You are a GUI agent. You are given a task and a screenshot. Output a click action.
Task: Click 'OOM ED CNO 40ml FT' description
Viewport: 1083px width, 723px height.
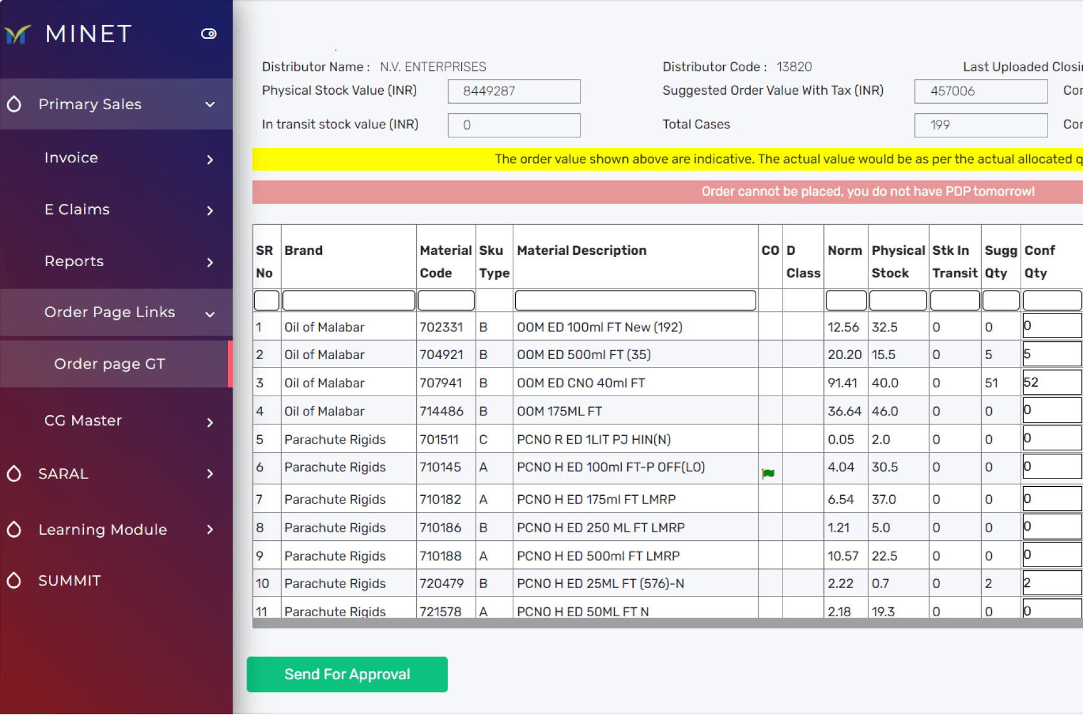pyautogui.click(x=581, y=383)
